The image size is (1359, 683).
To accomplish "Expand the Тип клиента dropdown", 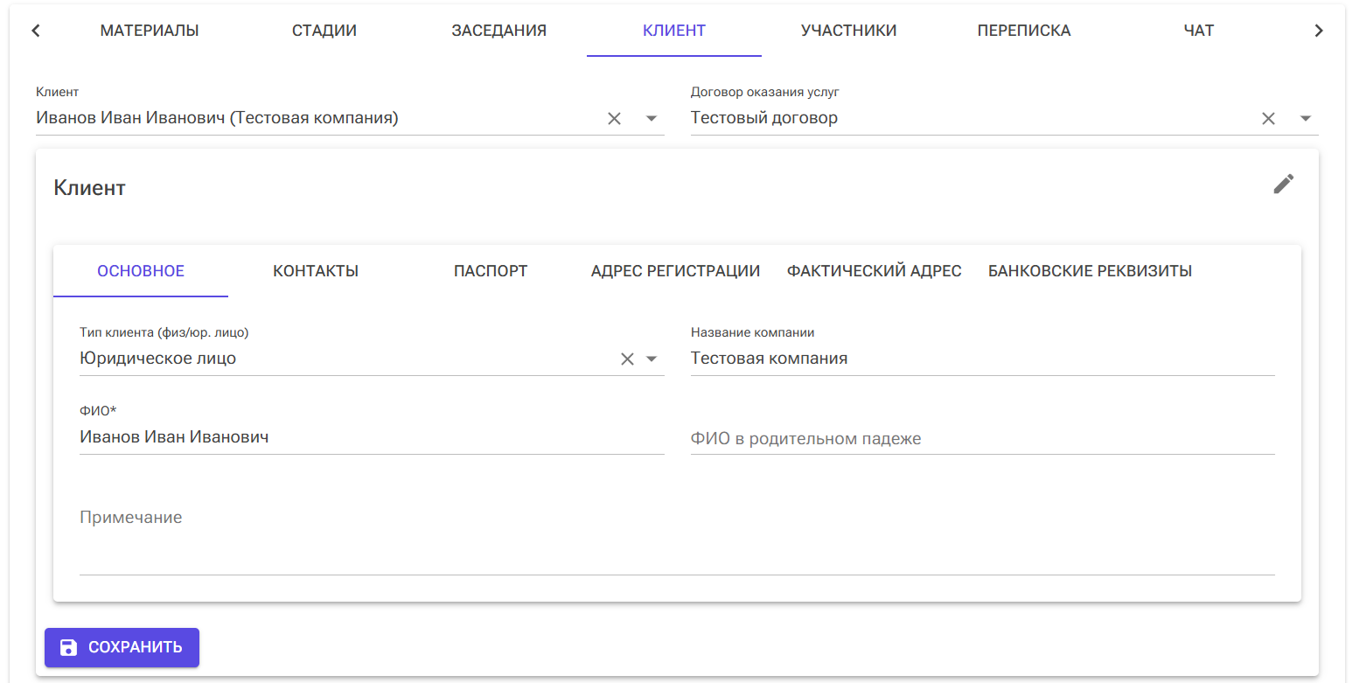I will [651, 358].
